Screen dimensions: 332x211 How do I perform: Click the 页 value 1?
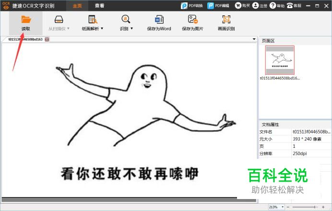click(294, 146)
